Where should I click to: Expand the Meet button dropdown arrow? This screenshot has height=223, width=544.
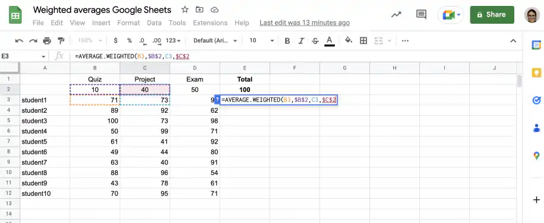pyautogui.click(x=459, y=15)
